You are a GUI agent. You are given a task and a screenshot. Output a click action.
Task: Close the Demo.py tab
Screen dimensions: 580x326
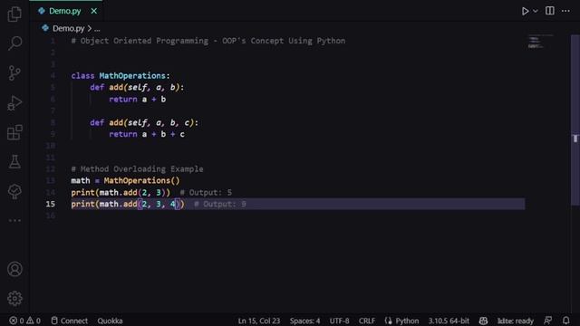[x=94, y=11]
